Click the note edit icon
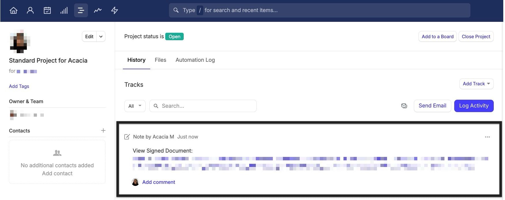This screenshot has width=505, height=200. (127, 137)
